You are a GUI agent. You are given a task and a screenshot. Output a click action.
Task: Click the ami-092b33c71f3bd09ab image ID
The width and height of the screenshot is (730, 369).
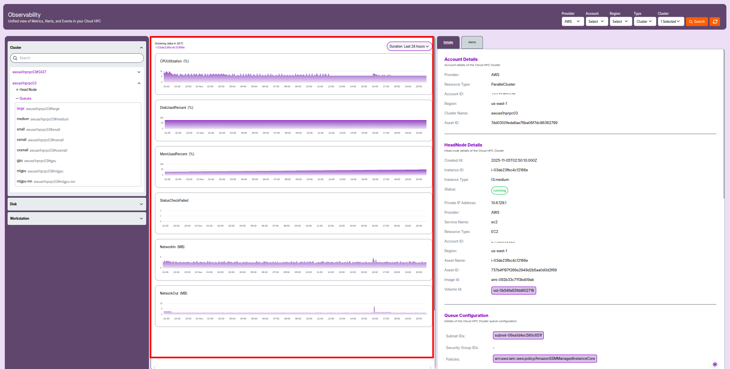coord(513,280)
